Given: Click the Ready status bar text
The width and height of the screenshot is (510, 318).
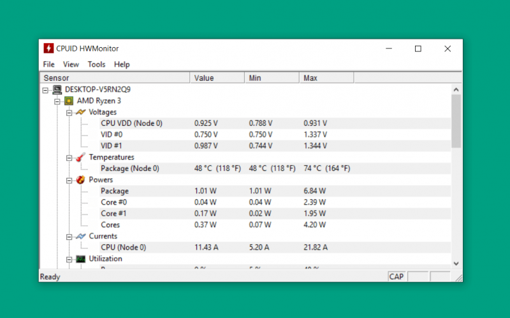Looking at the screenshot, I should click(50, 277).
